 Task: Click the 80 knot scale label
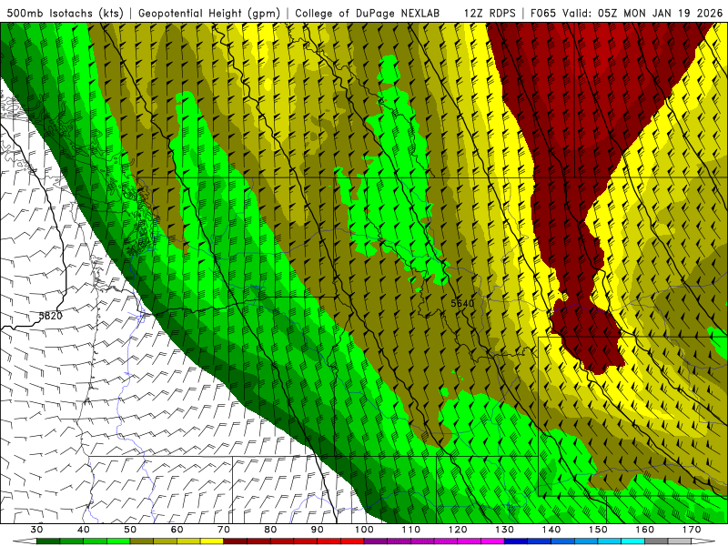click(270, 530)
